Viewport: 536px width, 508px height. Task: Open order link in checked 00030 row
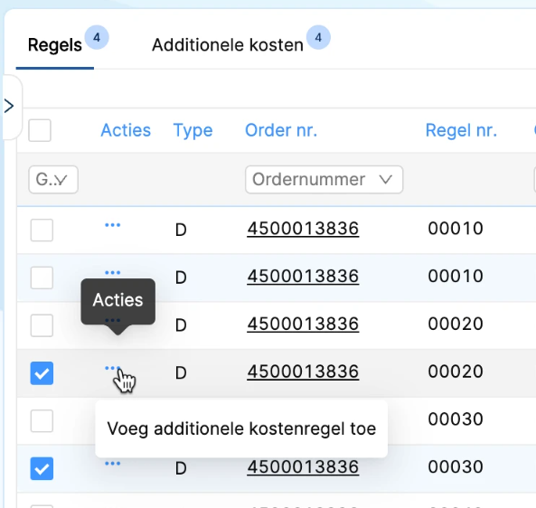303,467
